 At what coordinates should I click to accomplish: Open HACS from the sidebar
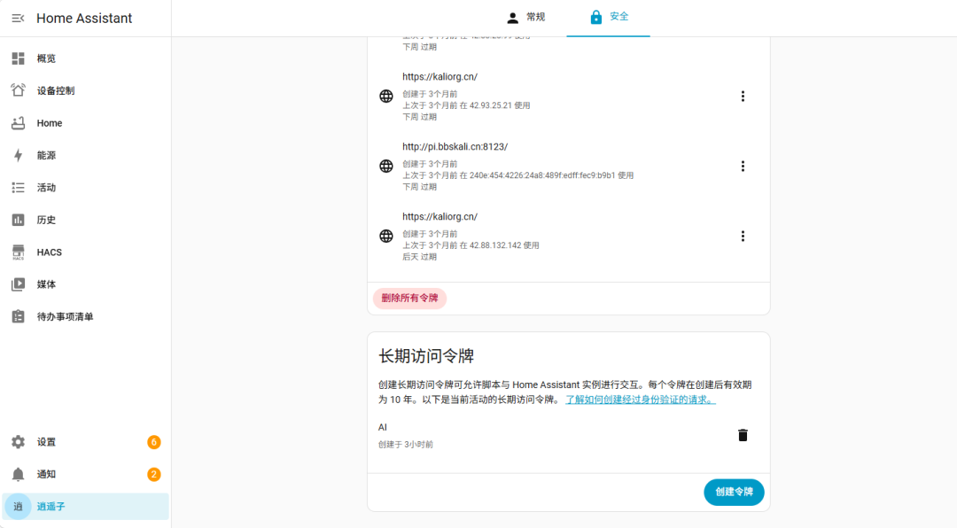85,252
